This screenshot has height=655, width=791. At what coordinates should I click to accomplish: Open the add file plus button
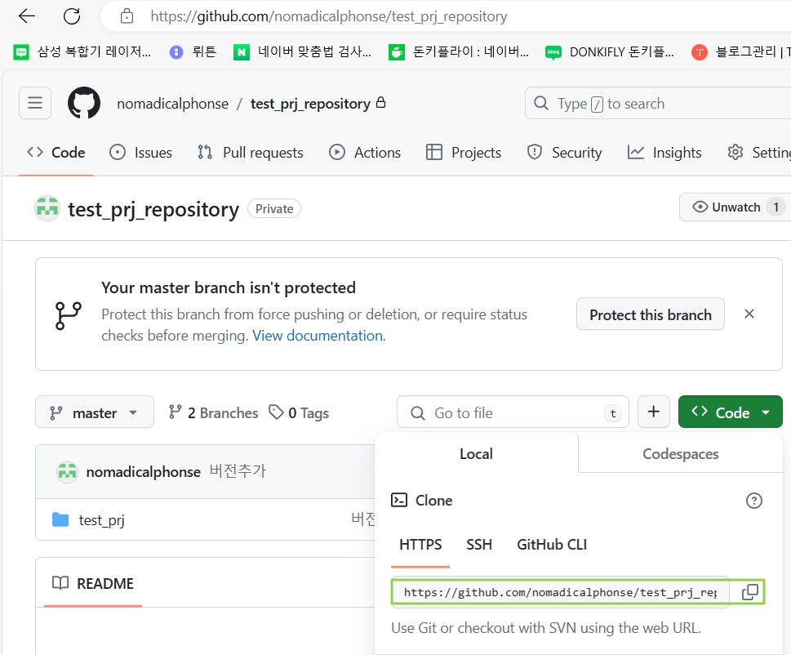pos(653,412)
